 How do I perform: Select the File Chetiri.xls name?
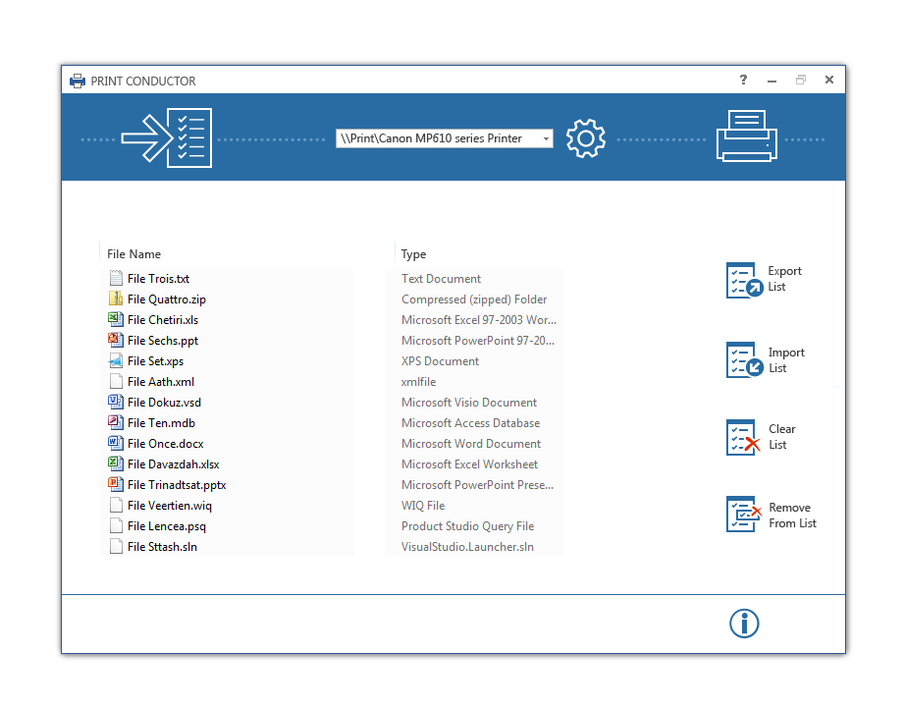pyautogui.click(x=163, y=320)
